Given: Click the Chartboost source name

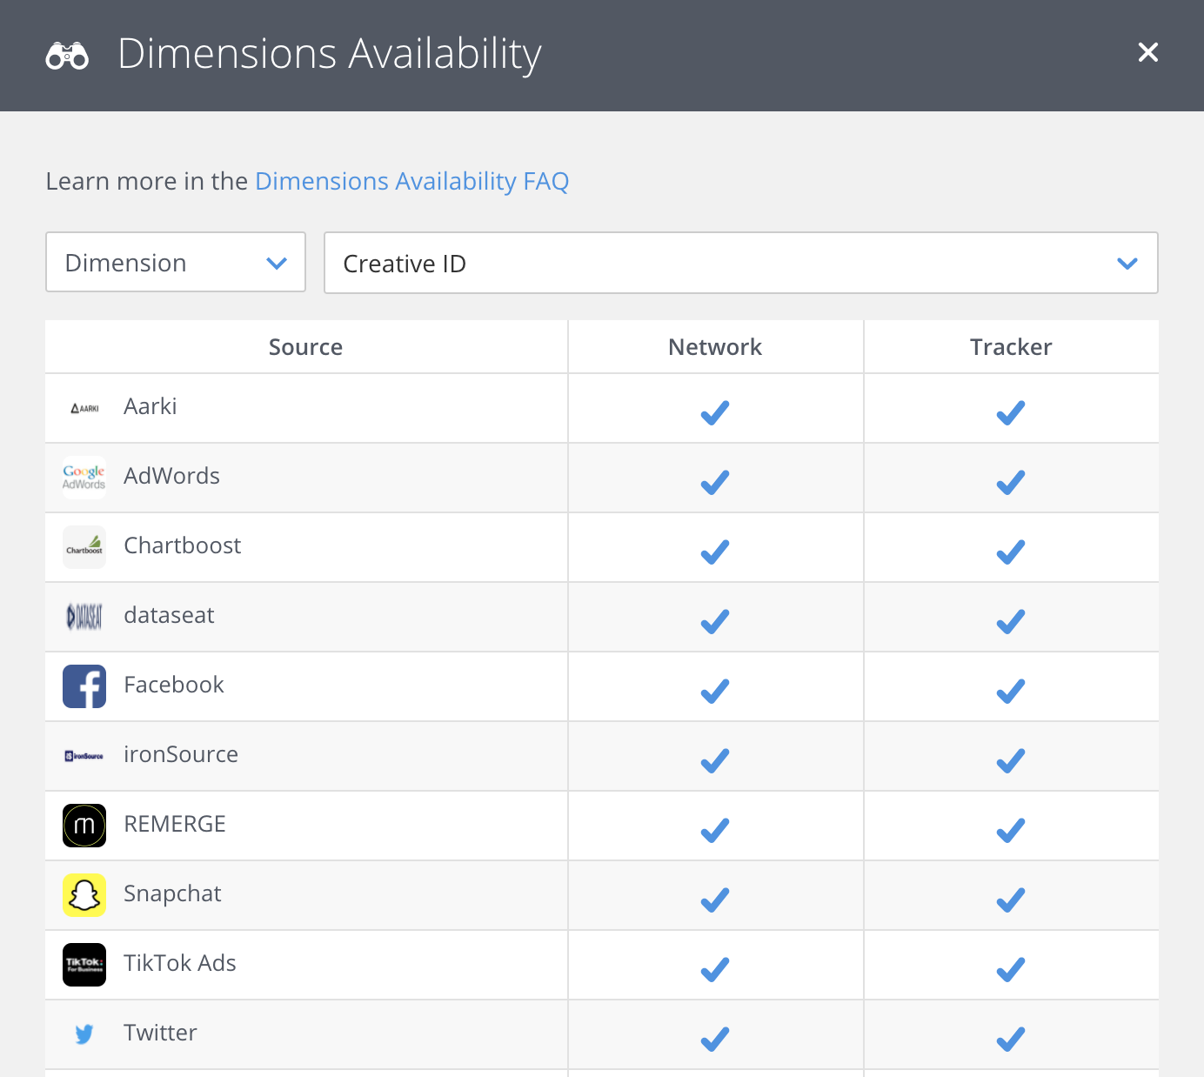Looking at the screenshot, I should [183, 545].
